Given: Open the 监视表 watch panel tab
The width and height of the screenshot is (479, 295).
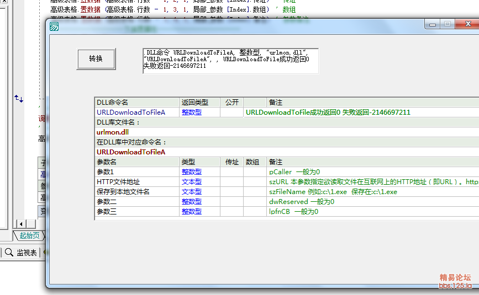Looking at the screenshot, I should (27, 253).
